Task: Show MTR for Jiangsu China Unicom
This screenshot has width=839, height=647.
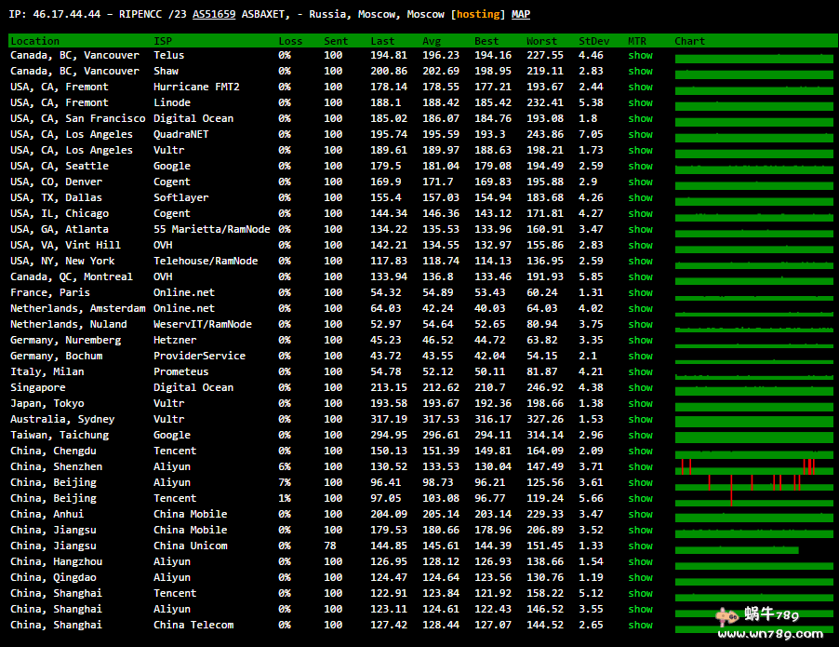Action: 640,546
